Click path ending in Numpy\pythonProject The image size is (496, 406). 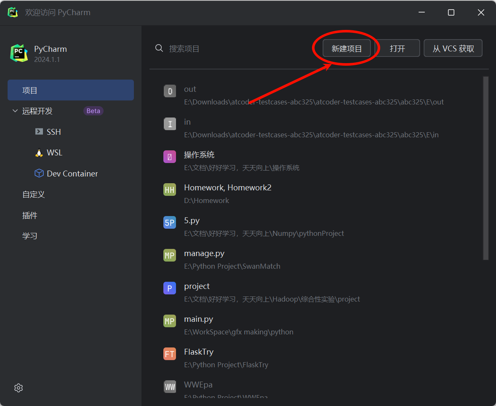264,234
